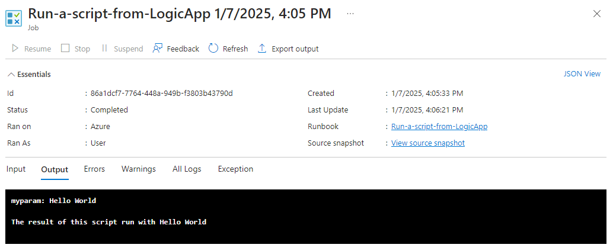Switch to the Errors tab
The image size is (613, 251).
click(x=94, y=169)
